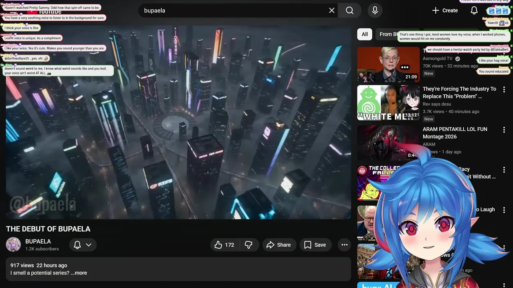Save the video to a playlist
The width and height of the screenshot is (513, 288).
(x=315, y=245)
